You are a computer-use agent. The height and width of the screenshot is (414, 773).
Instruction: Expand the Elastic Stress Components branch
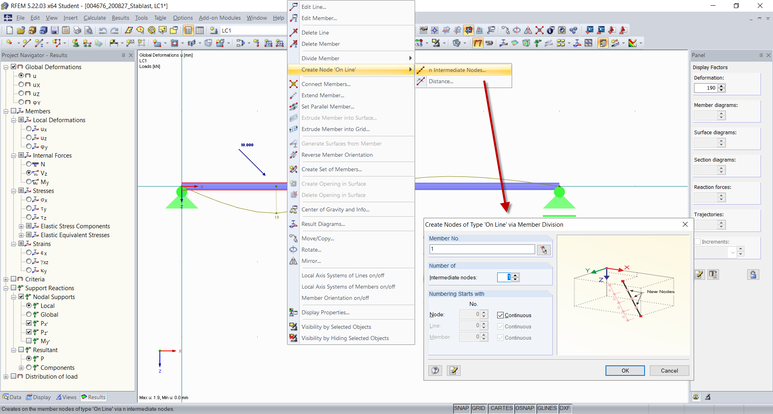coord(21,226)
